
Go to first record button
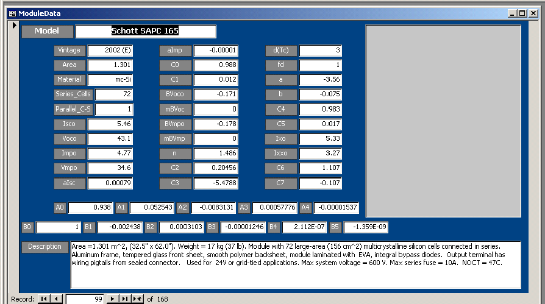(x=44, y=299)
